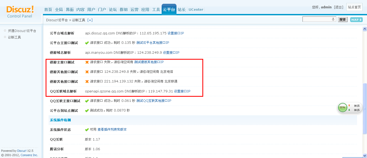
Task: Open the 站长 menu tab
Action: (x=182, y=9)
